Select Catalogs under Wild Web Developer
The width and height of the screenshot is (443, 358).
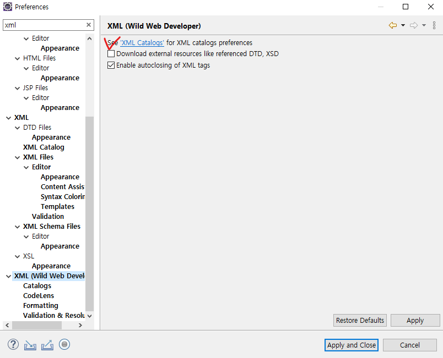coord(37,286)
